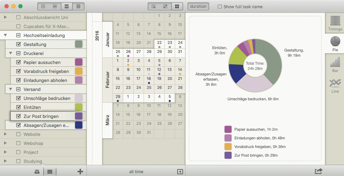Uncheck the Eintüten checkbox
The height and width of the screenshot is (176, 344).
(18, 107)
